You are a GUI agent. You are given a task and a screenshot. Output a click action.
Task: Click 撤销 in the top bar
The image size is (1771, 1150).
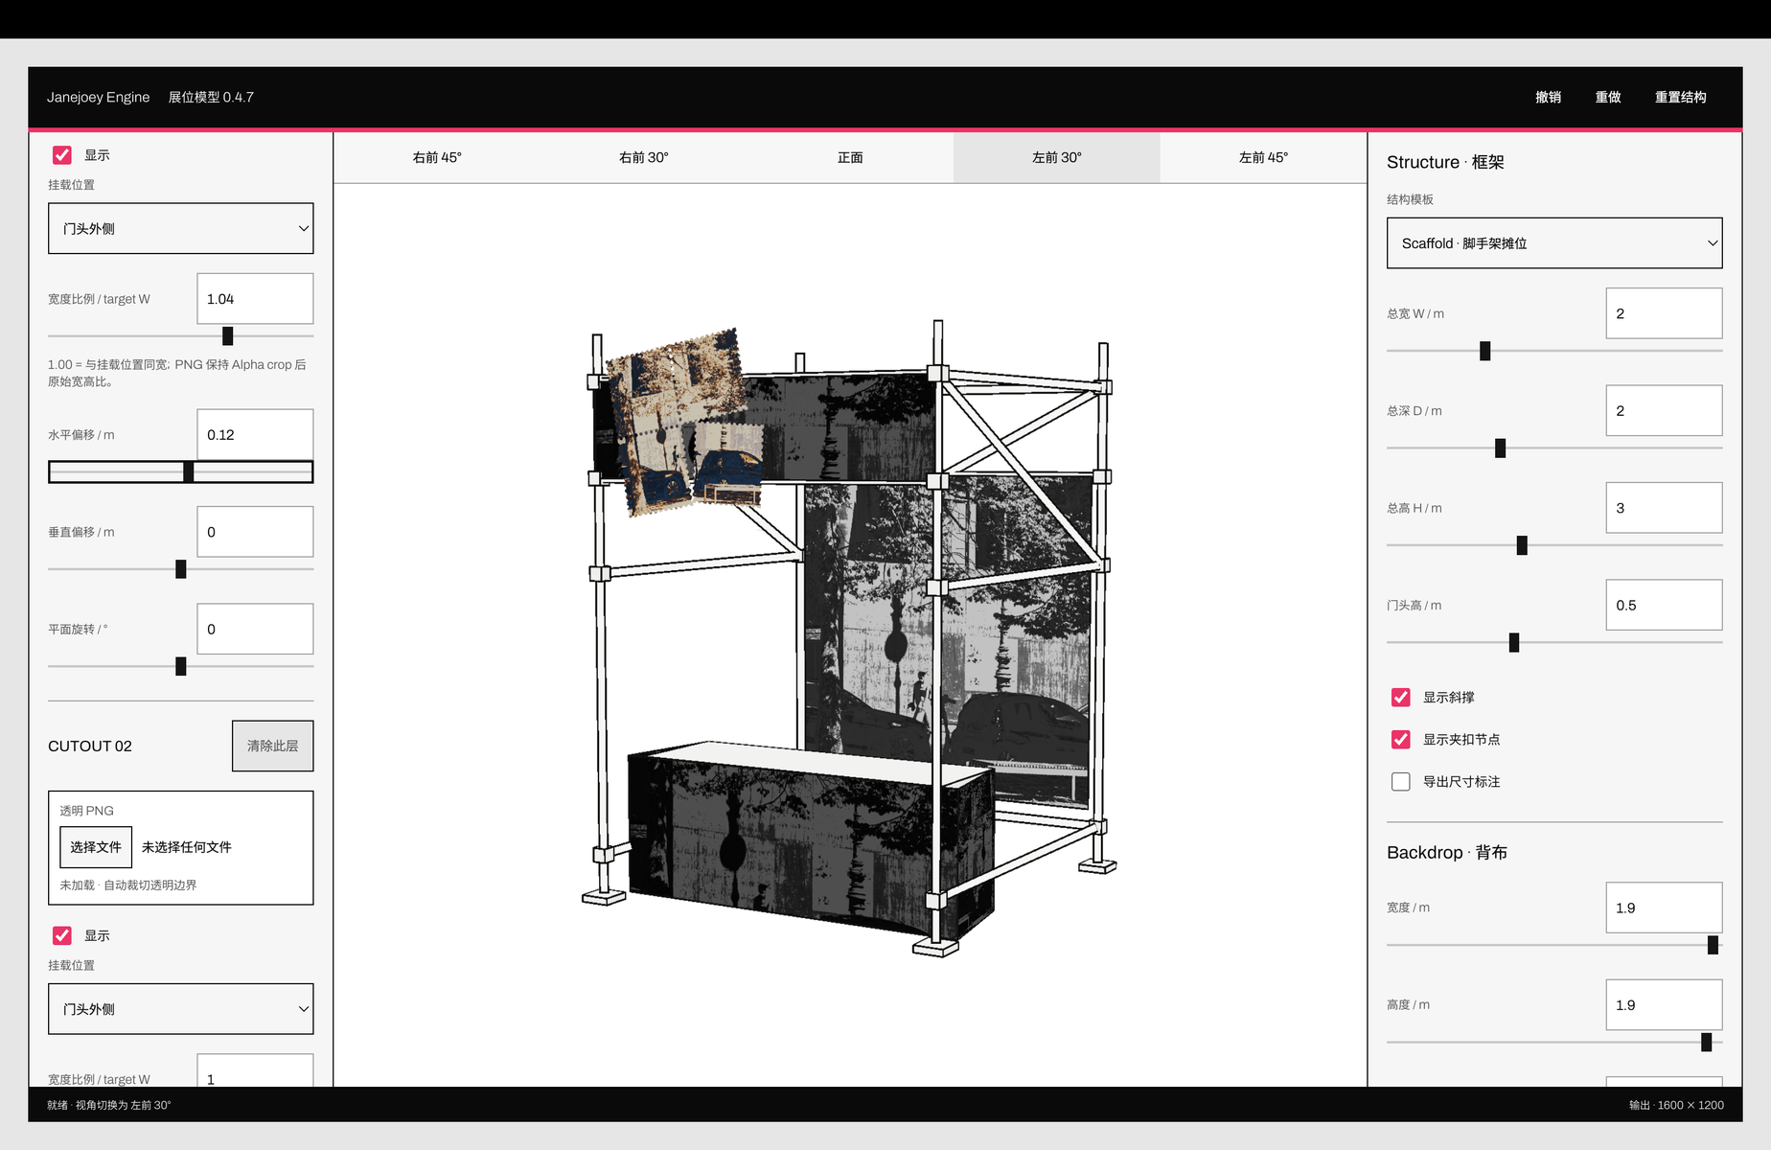tap(1549, 97)
